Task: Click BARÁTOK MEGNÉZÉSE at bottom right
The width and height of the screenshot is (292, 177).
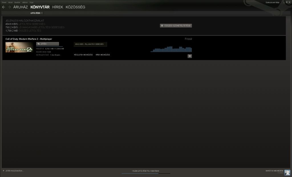Action: tap(275, 171)
